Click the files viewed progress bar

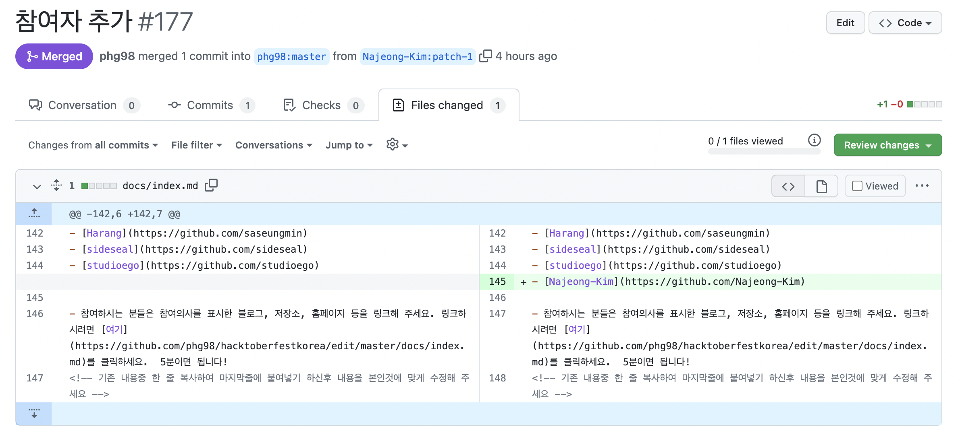pyautogui.click(x=764, y=152)
